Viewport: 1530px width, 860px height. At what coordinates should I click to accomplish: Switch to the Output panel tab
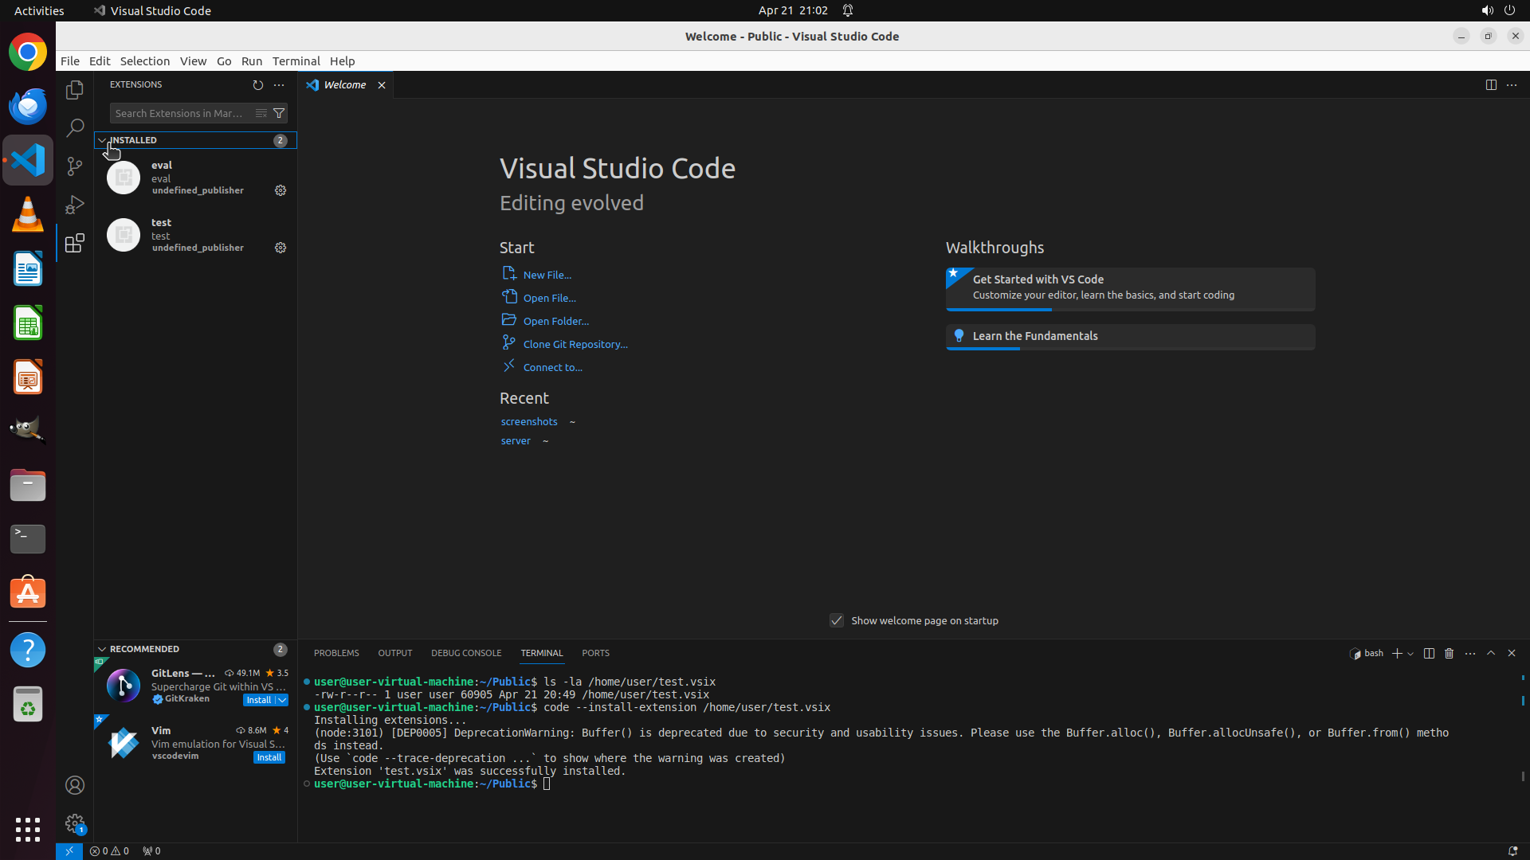pos(394,653)
